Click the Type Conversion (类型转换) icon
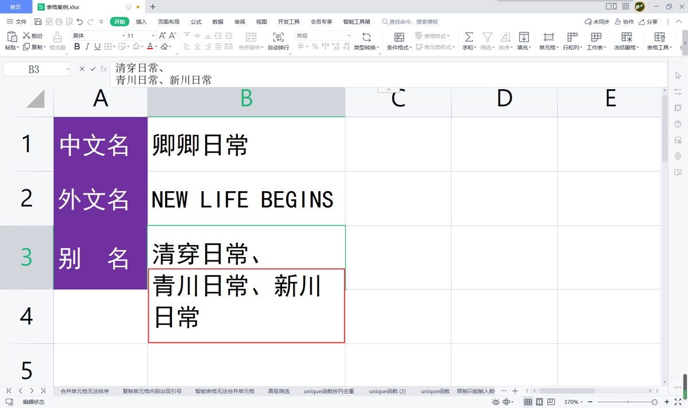Image resolution: width=688 pixels, height=408 pixels. coord(366,37)
